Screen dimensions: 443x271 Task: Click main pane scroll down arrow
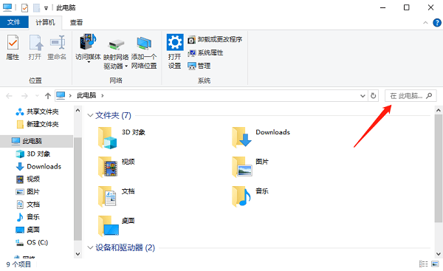(x=439, y=254)
